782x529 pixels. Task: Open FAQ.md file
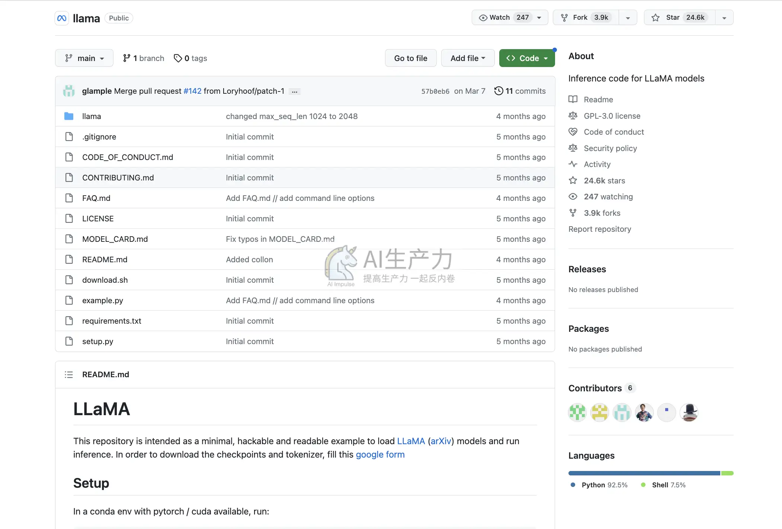coord(96,198)
